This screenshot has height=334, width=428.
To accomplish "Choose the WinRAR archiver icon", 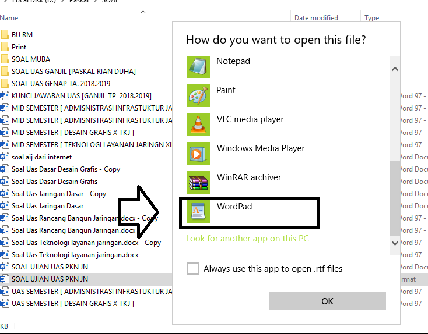I will tap(198, 183).
